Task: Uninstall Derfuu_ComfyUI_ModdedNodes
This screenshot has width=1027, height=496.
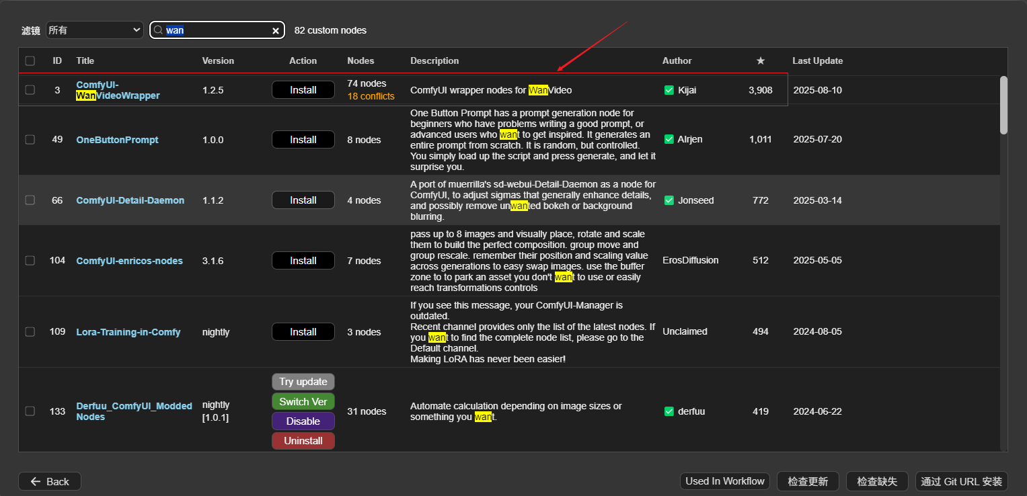Action: pyautogui.click(x=303, y=441)
